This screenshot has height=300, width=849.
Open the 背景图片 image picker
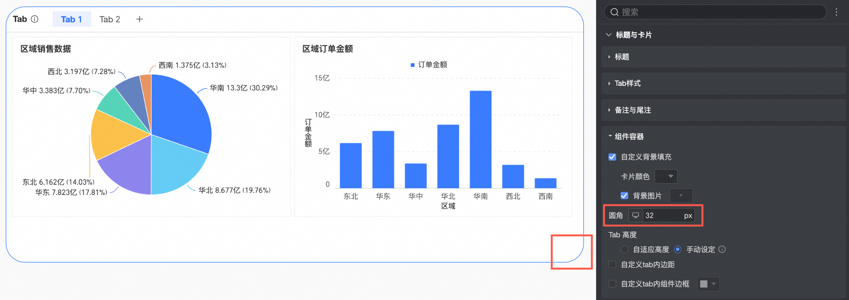pos(681,196)
